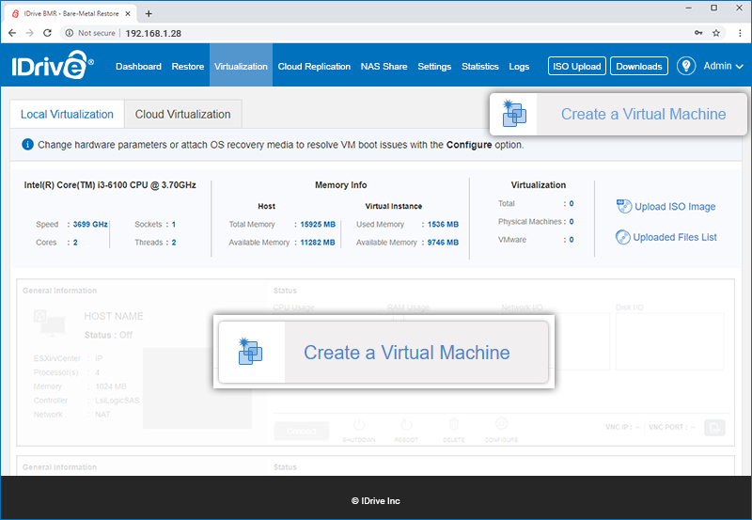Open the Settings menu

(434, 66)
